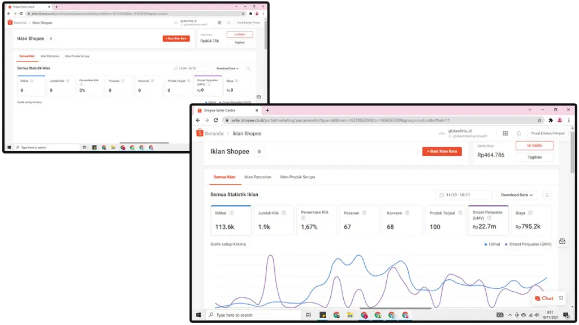The height and width of the screenshot is (325, 579).
Task: Collapse the Chat widget arrow icon
Action: click(561, 298)
